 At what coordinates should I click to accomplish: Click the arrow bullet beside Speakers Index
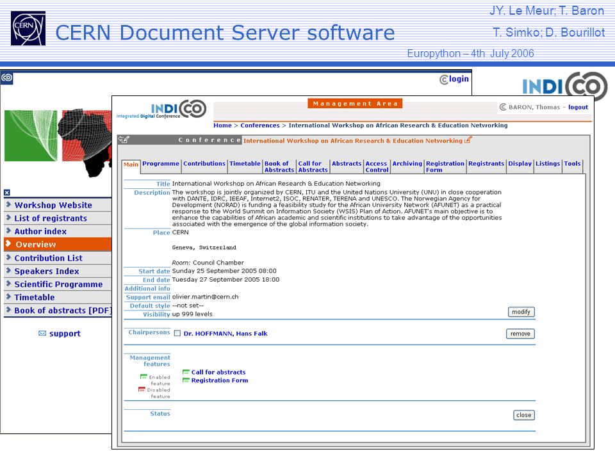pos(8,270)
